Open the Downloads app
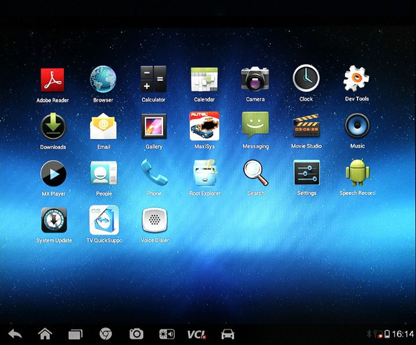Viewport: 416px width, 345px height. [x=53, y=126]
